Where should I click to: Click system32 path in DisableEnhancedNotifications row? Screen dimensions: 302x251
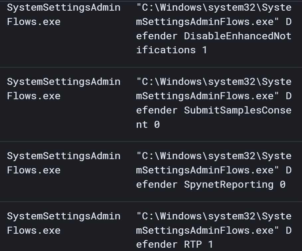(231, 8)
